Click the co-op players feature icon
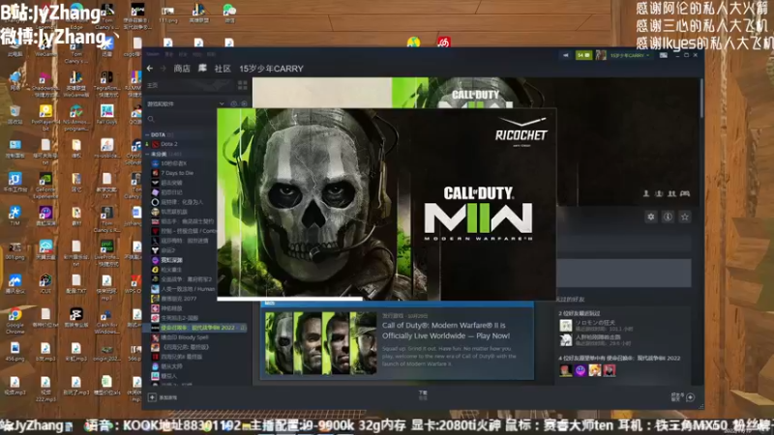 coord(671,194)
